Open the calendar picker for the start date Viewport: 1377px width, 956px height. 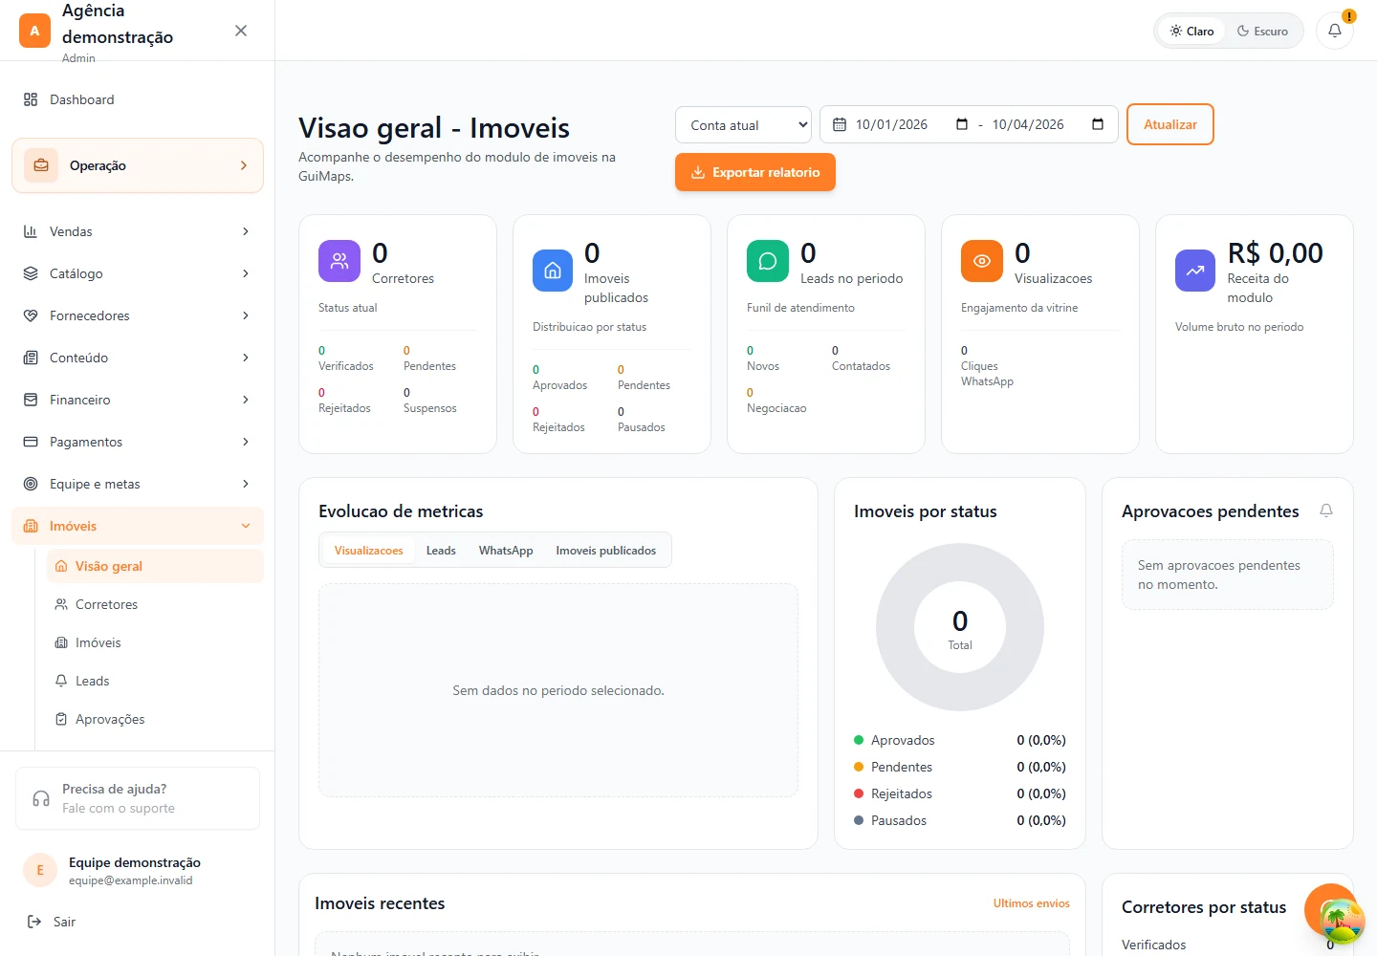click(962, 124)
